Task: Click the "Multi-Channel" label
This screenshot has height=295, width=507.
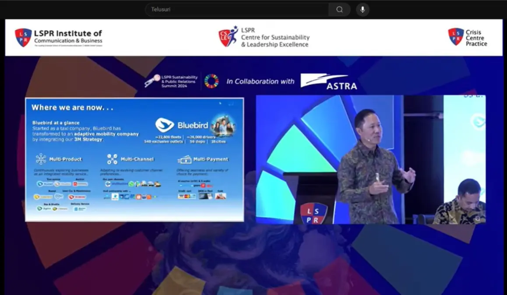Action: coord(137,159)
